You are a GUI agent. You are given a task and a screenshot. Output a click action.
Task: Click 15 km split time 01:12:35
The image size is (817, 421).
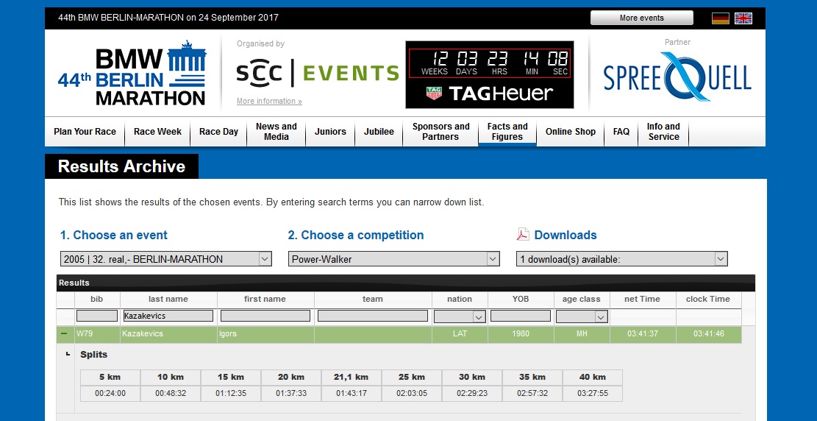(231, 393)
